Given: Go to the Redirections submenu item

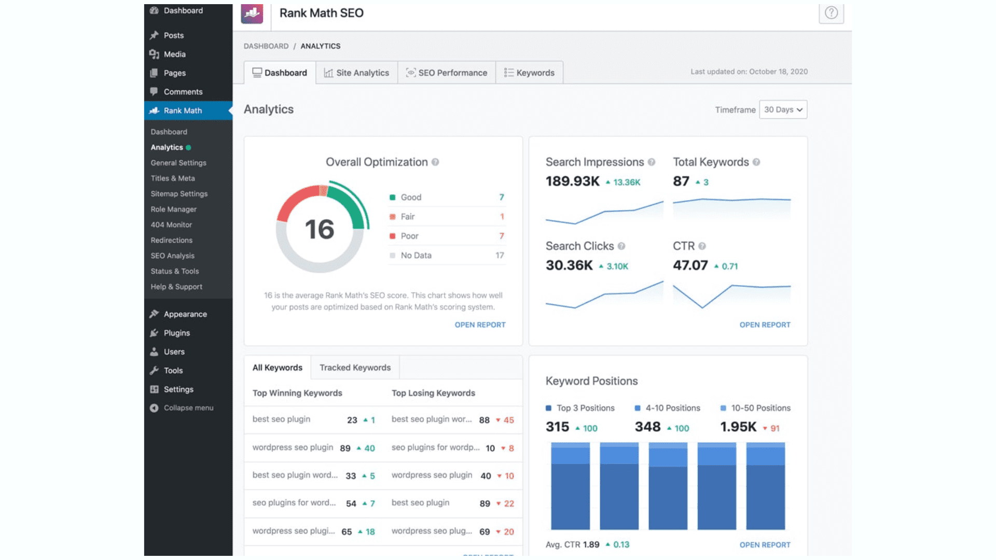Looking at the screenshot, I should [x=171, y=241].
